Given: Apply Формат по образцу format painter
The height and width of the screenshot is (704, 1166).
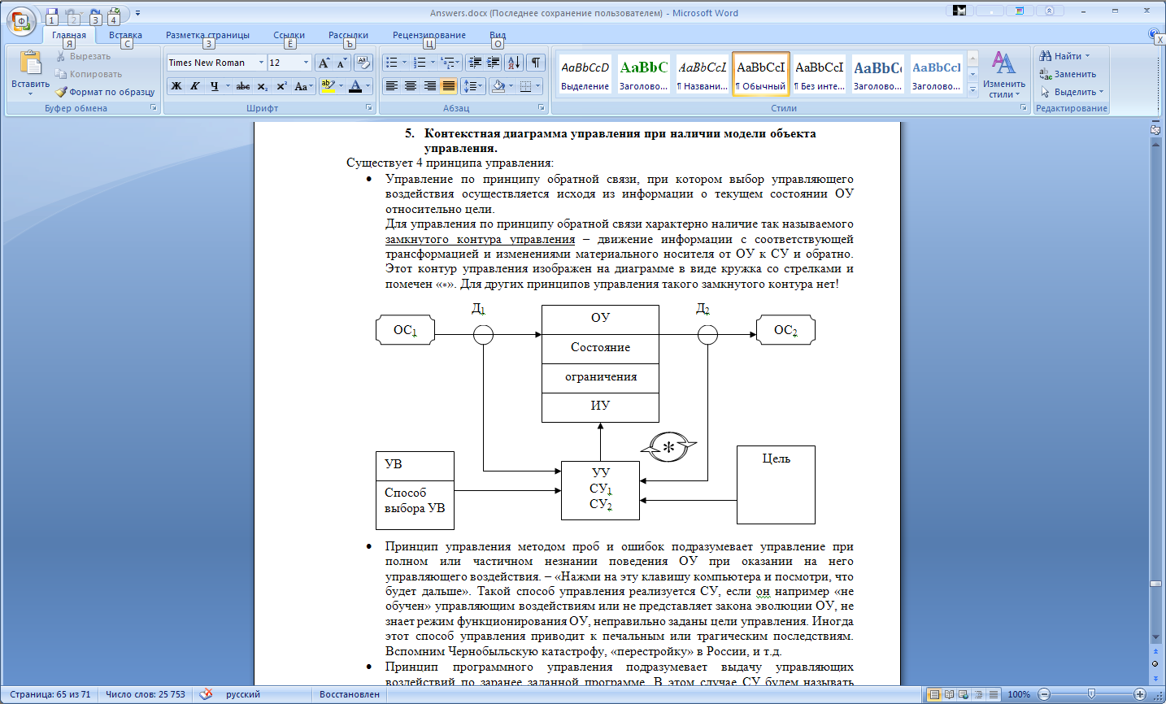Looking at the screenshot, I should tap(105, 92).
